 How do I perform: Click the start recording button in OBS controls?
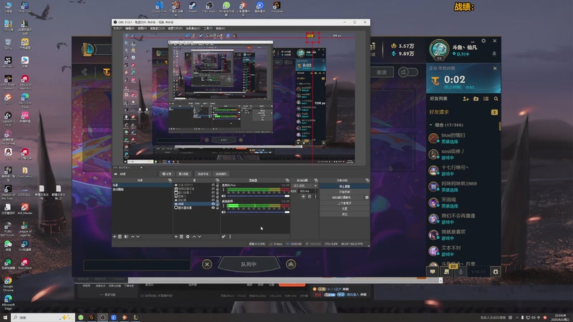pyautogui.click(x=345, y=192)
